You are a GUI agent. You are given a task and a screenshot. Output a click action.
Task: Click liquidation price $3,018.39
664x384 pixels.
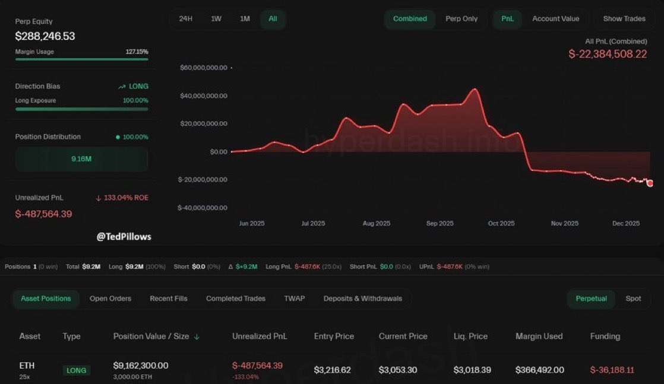[x=472, y=370]
